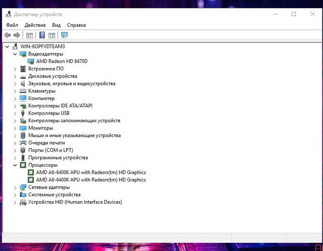The width and height of the screenshot is (323, 251).
Task: Open the Справка menu
Action: pyautogui.click(x=76, y=25)
